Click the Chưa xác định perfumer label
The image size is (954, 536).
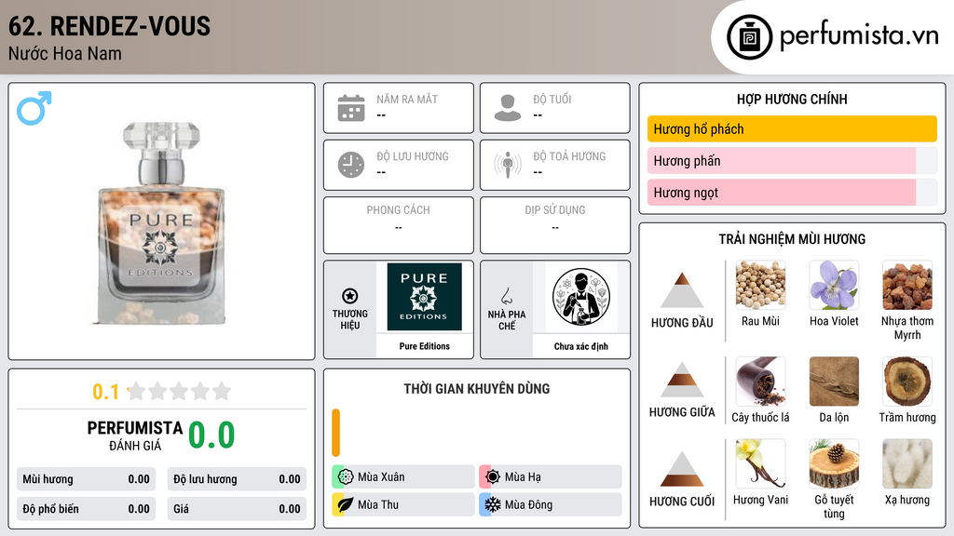581,346
